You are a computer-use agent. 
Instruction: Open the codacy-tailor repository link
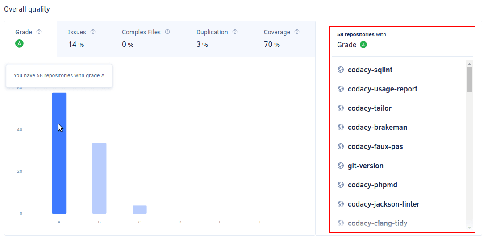pos(370,108)
